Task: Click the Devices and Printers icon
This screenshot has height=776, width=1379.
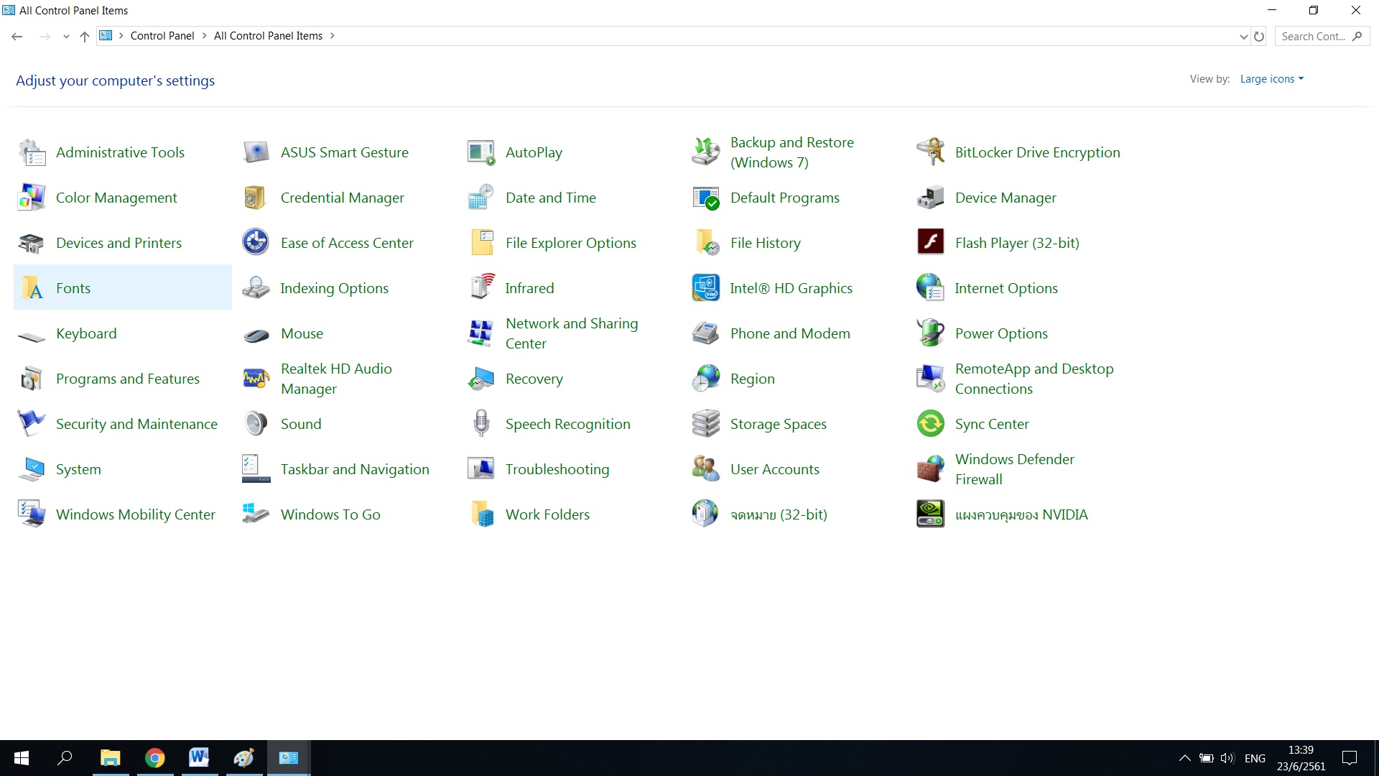Action: [x=32, y=243]
